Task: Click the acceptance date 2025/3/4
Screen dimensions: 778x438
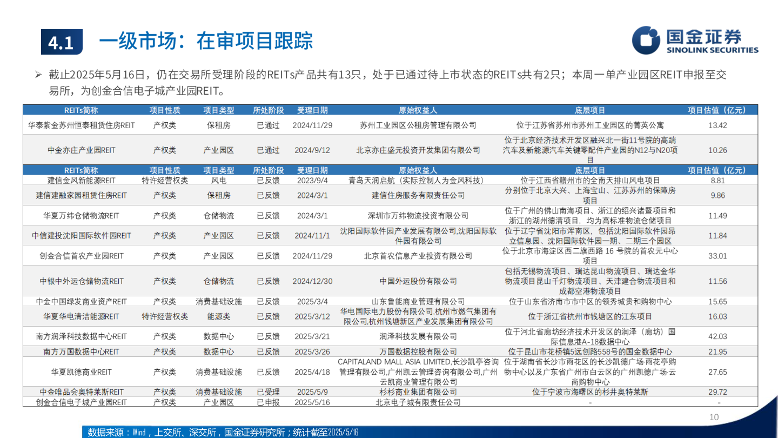Action: (312, 302)
